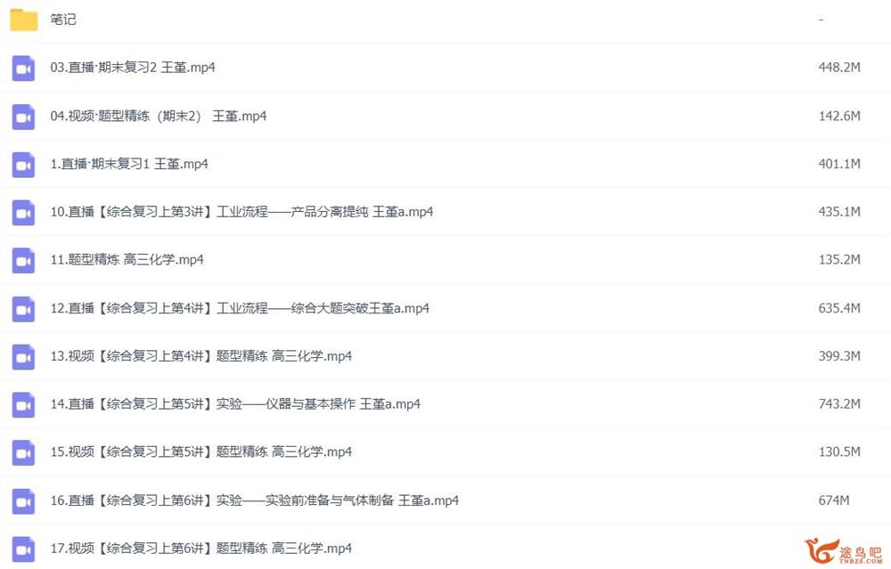Open the 笔记 folder icon
Image resolution: width=891 pixels, height=569 pixels.
(x=24, y=20)
